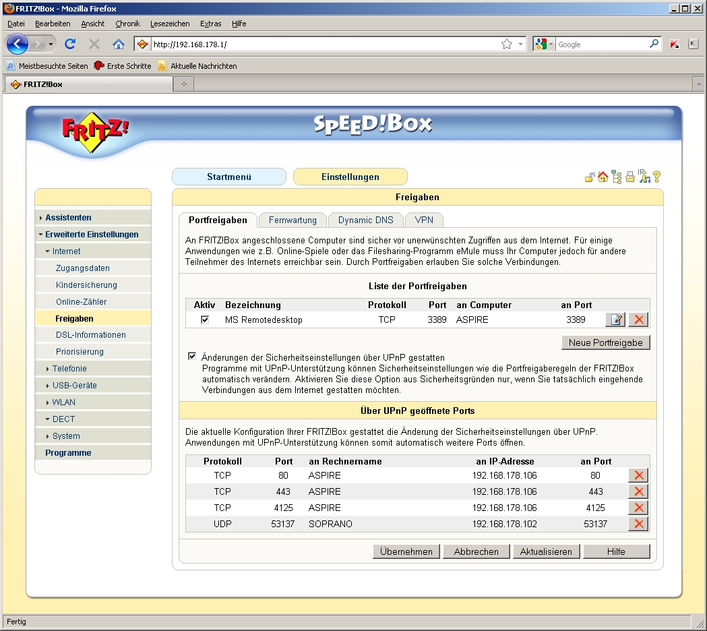This screenshot has width=707, height=631.
Task: Expand the Assistenten menu
Action: click(68, 218)
